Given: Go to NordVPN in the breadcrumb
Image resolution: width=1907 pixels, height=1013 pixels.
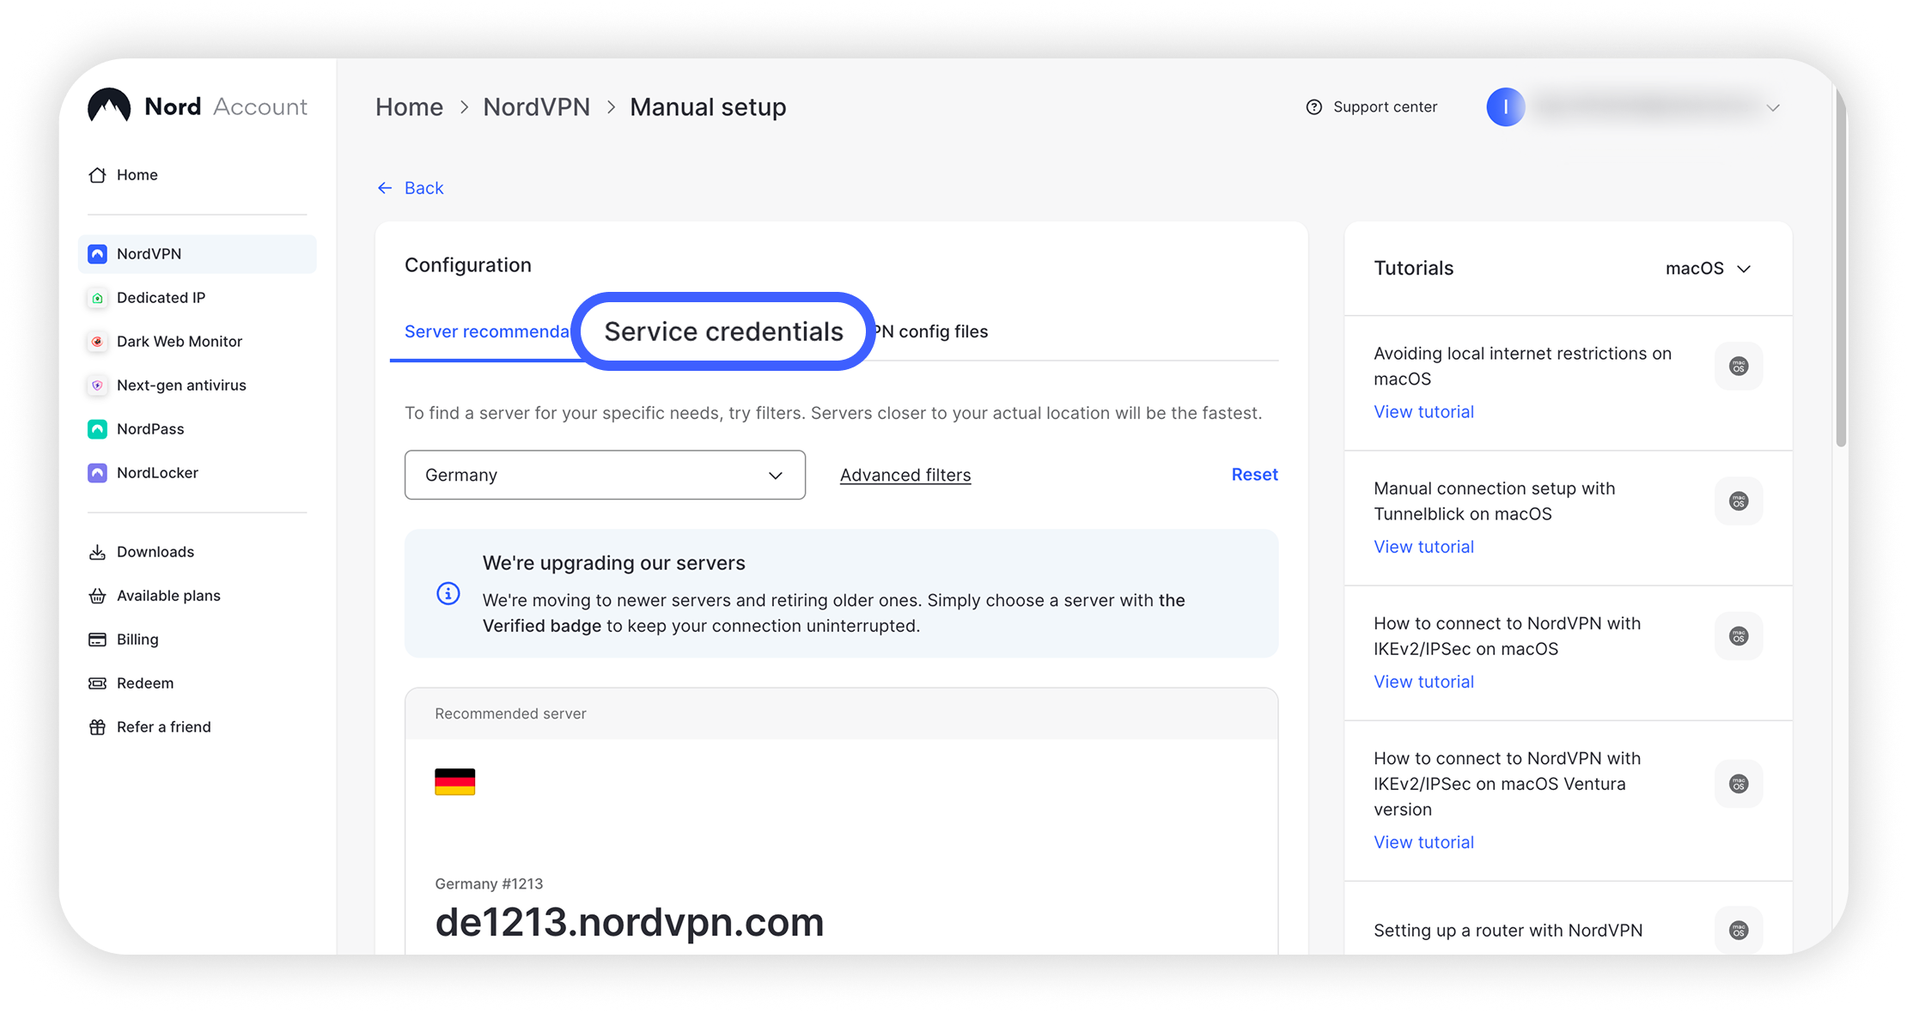Looking at the screenshot, I should [537, 107].
